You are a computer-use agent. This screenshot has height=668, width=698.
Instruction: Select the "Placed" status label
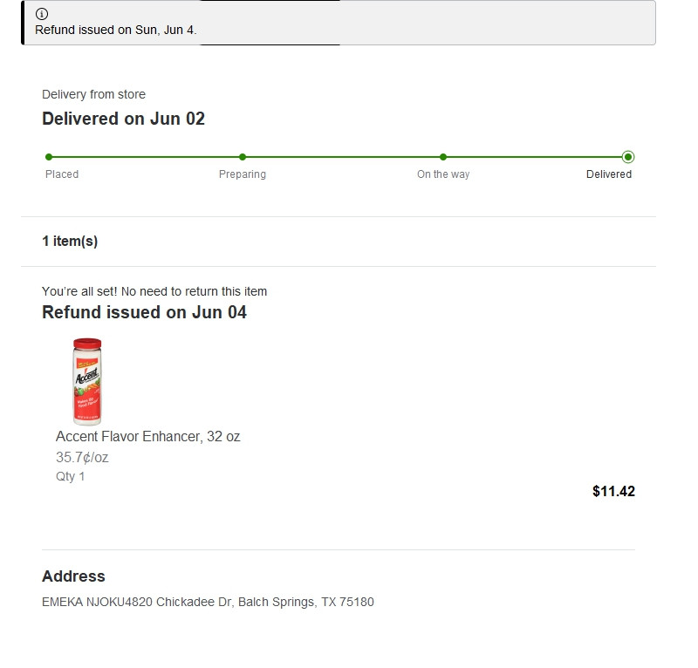click(x=62, y=174)
